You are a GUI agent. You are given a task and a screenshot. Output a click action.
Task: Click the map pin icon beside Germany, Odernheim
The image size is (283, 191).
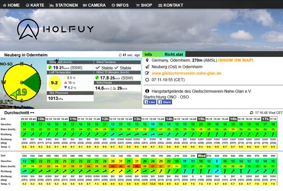tap(147, 60)
